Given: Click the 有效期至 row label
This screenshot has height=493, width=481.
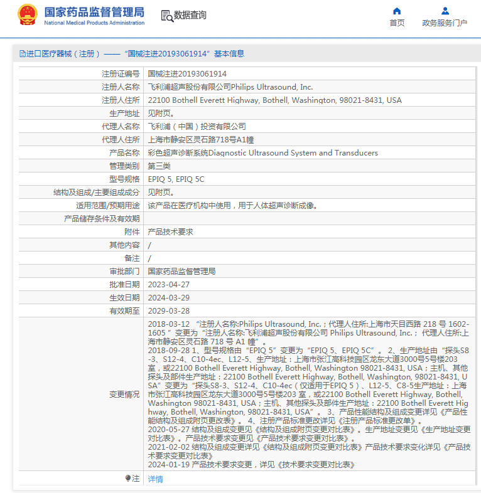Looking at the screenshot, I should (x=124, y=311).
